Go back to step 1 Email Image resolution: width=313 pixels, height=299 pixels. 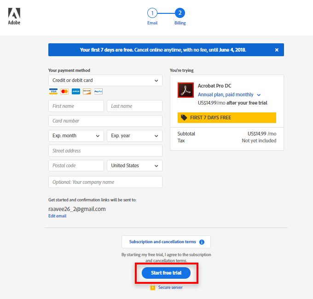152,13
